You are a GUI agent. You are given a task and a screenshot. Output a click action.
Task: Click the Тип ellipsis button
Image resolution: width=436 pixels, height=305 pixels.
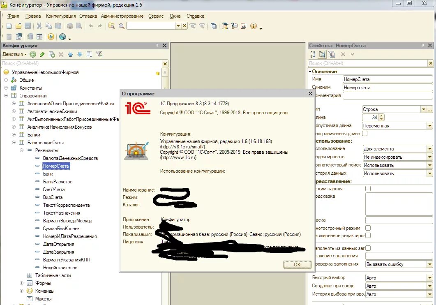click(x=429, y=109)
